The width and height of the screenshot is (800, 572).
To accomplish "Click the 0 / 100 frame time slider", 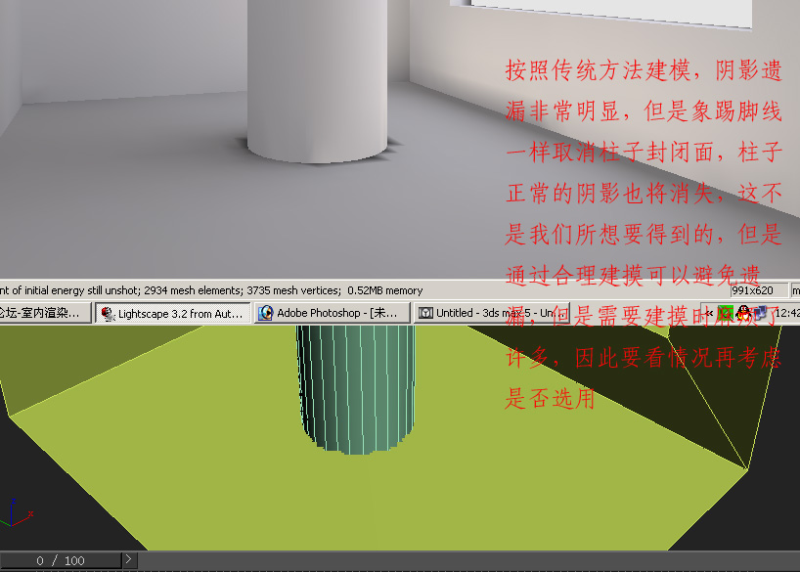I will pos(61,560).
